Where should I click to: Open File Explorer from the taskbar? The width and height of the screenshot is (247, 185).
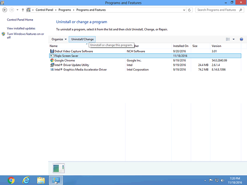[41, 180]
